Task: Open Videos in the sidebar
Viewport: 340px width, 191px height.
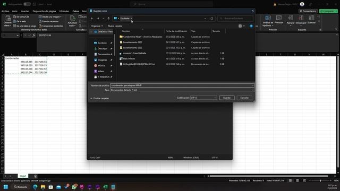Action: (101, 71)
